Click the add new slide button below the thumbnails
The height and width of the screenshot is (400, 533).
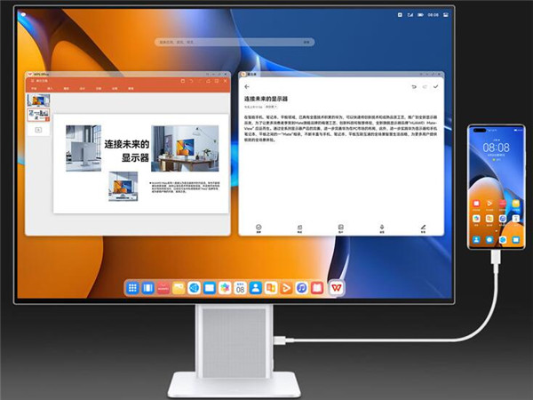39,130
